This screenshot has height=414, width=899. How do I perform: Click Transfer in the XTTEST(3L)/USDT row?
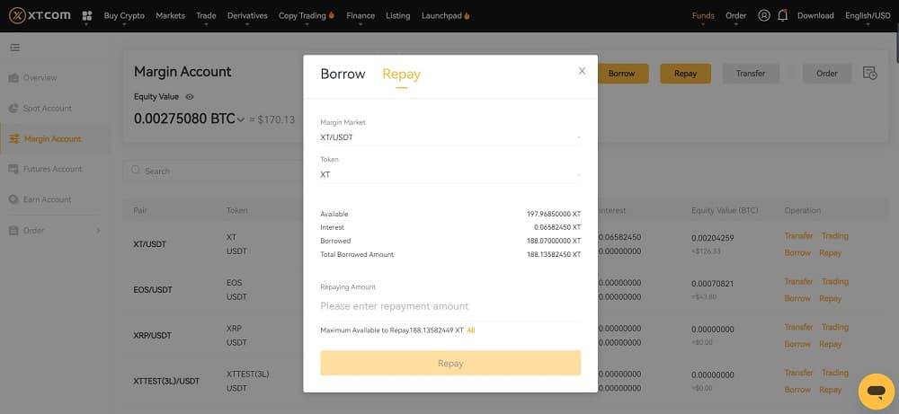798,373
